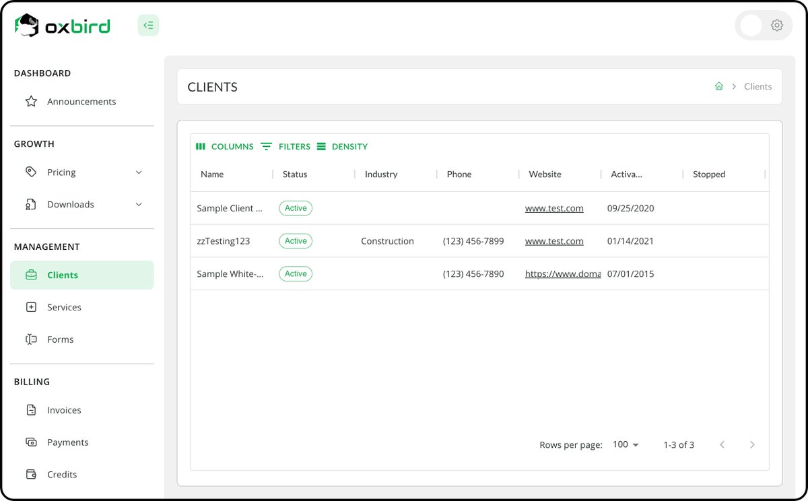Screen dimensions: 808x501
Task: Select the Sample White-... client name
Action: coord(230,274)
